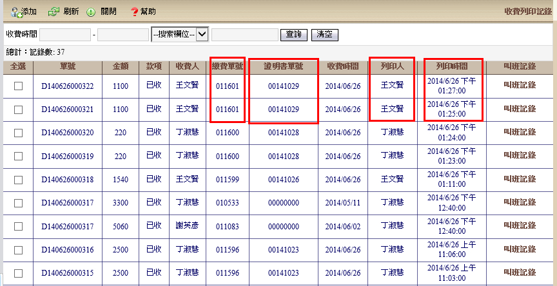Open order link D140626000321
This screenshot has height=286, width=557.
68,110
